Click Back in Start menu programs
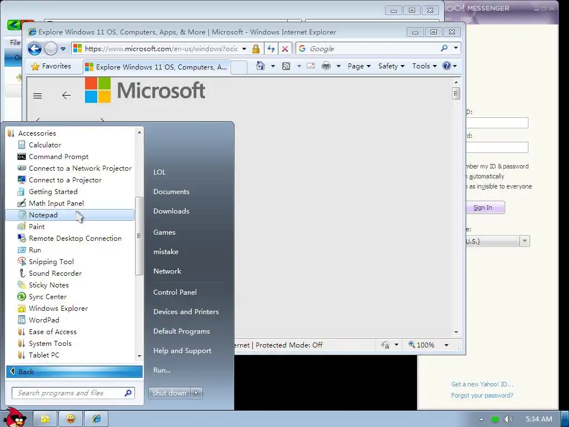 tap(74, 371)
